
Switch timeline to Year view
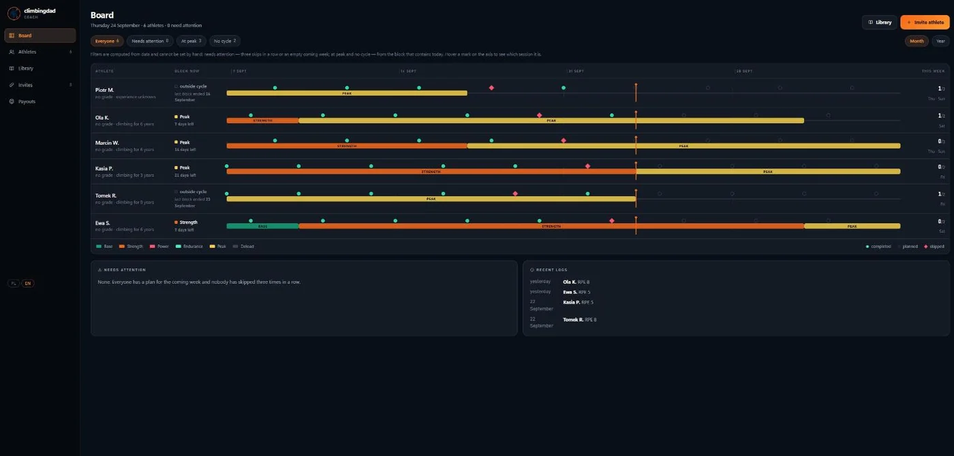tap(940, 41)
